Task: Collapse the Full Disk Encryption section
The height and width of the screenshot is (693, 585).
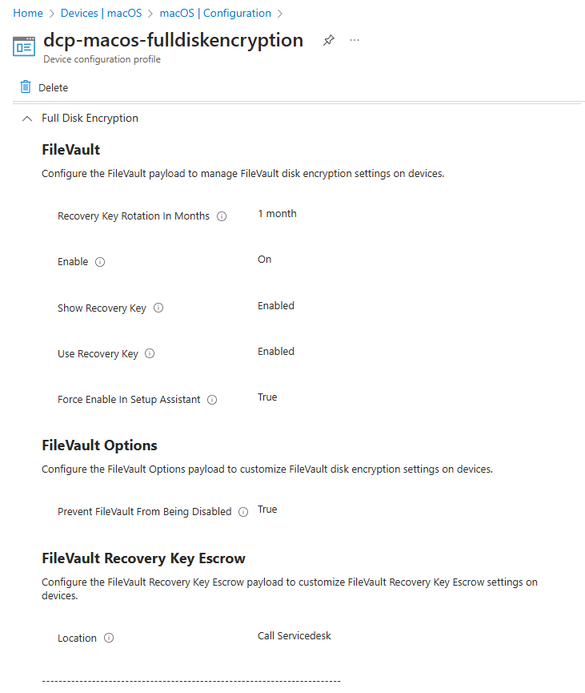Action: (x=26, y=118)
